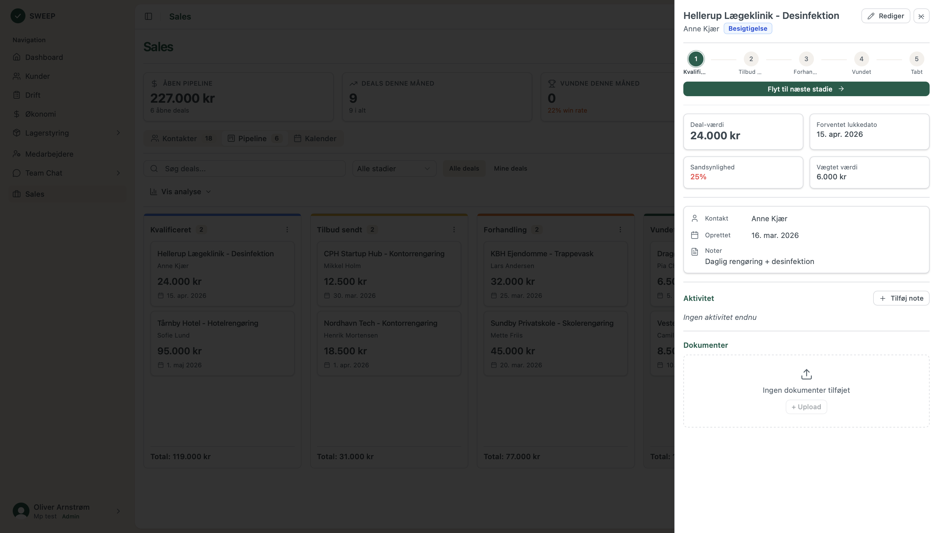This screenshot has height=533, width=938.
Task: Open Kvalificeret column options menu
Action: pyautogui.click(x=287, y=230)
